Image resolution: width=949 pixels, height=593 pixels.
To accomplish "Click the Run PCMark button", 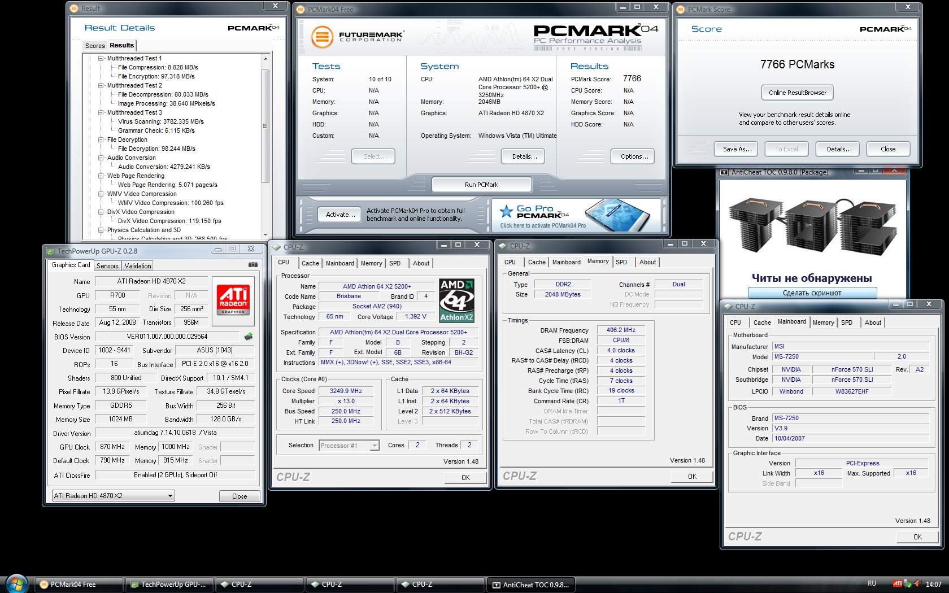I will [x=481, y=185].
